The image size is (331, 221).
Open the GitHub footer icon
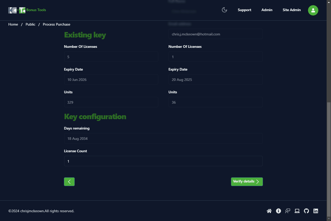[306, 211]
